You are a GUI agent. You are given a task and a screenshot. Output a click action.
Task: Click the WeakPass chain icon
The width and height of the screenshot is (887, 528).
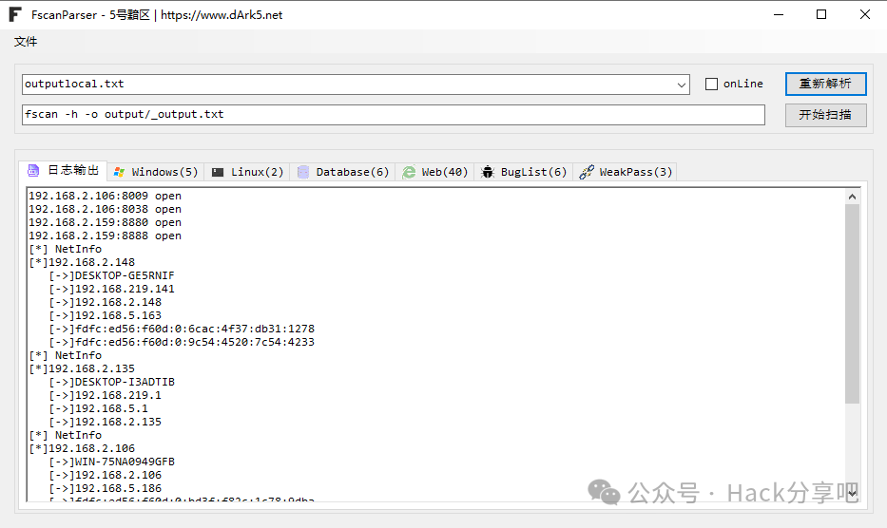point(587,172)
